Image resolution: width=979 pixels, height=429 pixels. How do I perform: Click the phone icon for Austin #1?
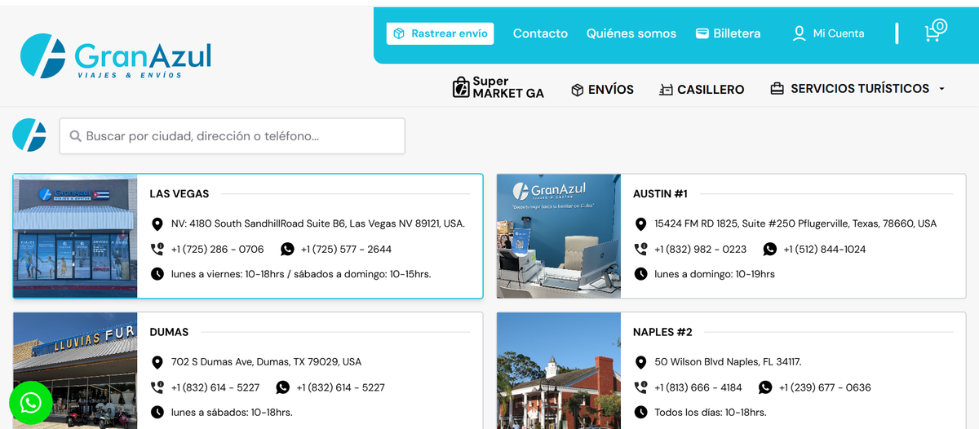click(640, 249)
